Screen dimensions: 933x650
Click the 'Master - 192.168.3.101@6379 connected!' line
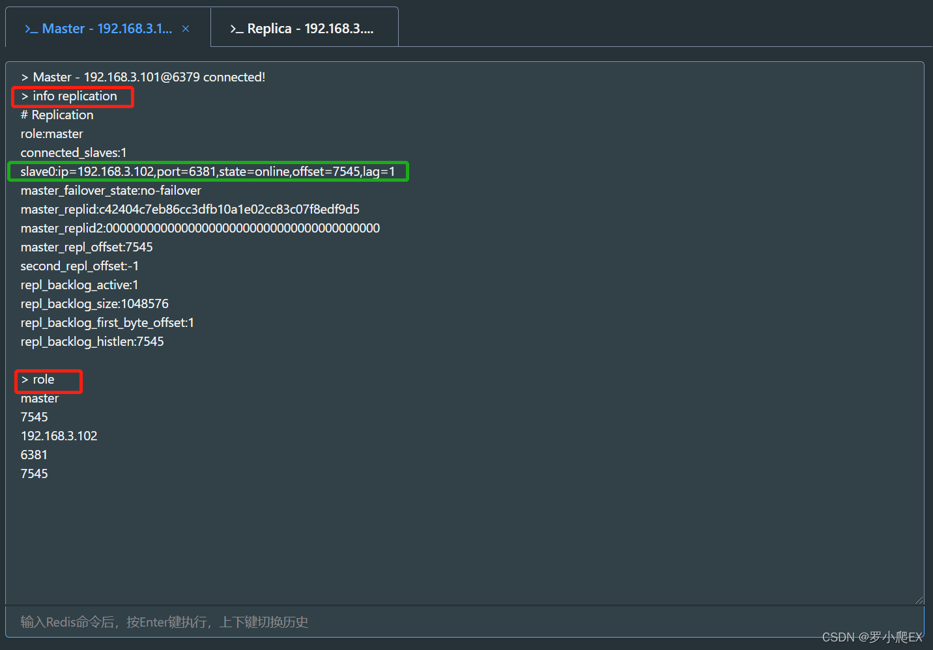coord(143,77)
